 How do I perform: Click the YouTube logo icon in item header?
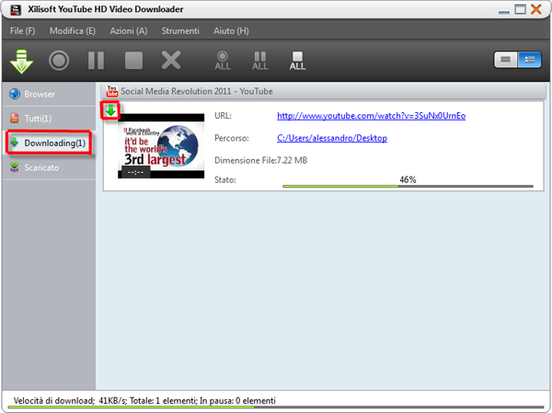coord(112,91)
